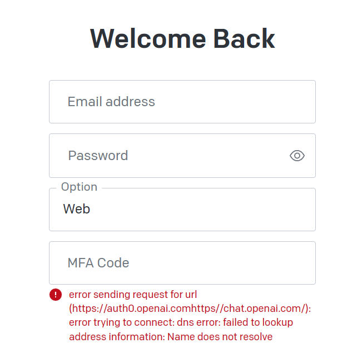
Task: Open the Option dropdown showing Web
Action: tap(182, 210)
